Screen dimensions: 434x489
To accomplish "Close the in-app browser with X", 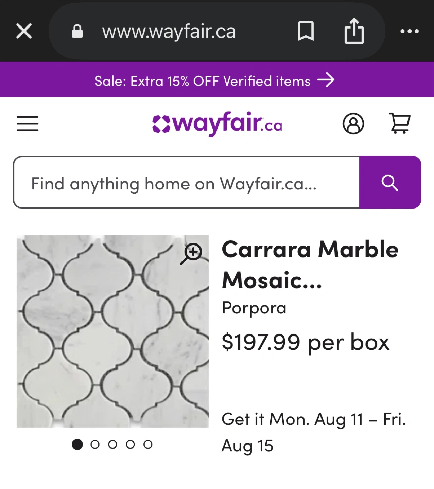I will coord(24,31).
